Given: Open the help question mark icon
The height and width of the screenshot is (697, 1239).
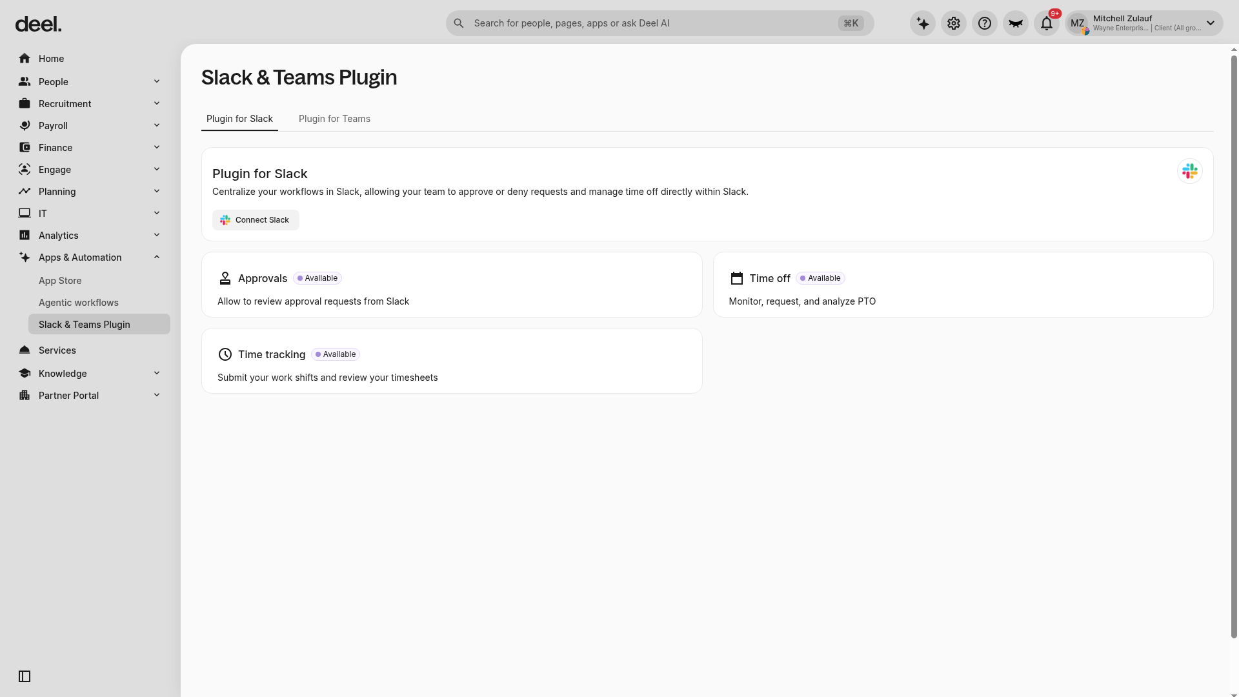Looking at the screenshot, I should 985,24.
